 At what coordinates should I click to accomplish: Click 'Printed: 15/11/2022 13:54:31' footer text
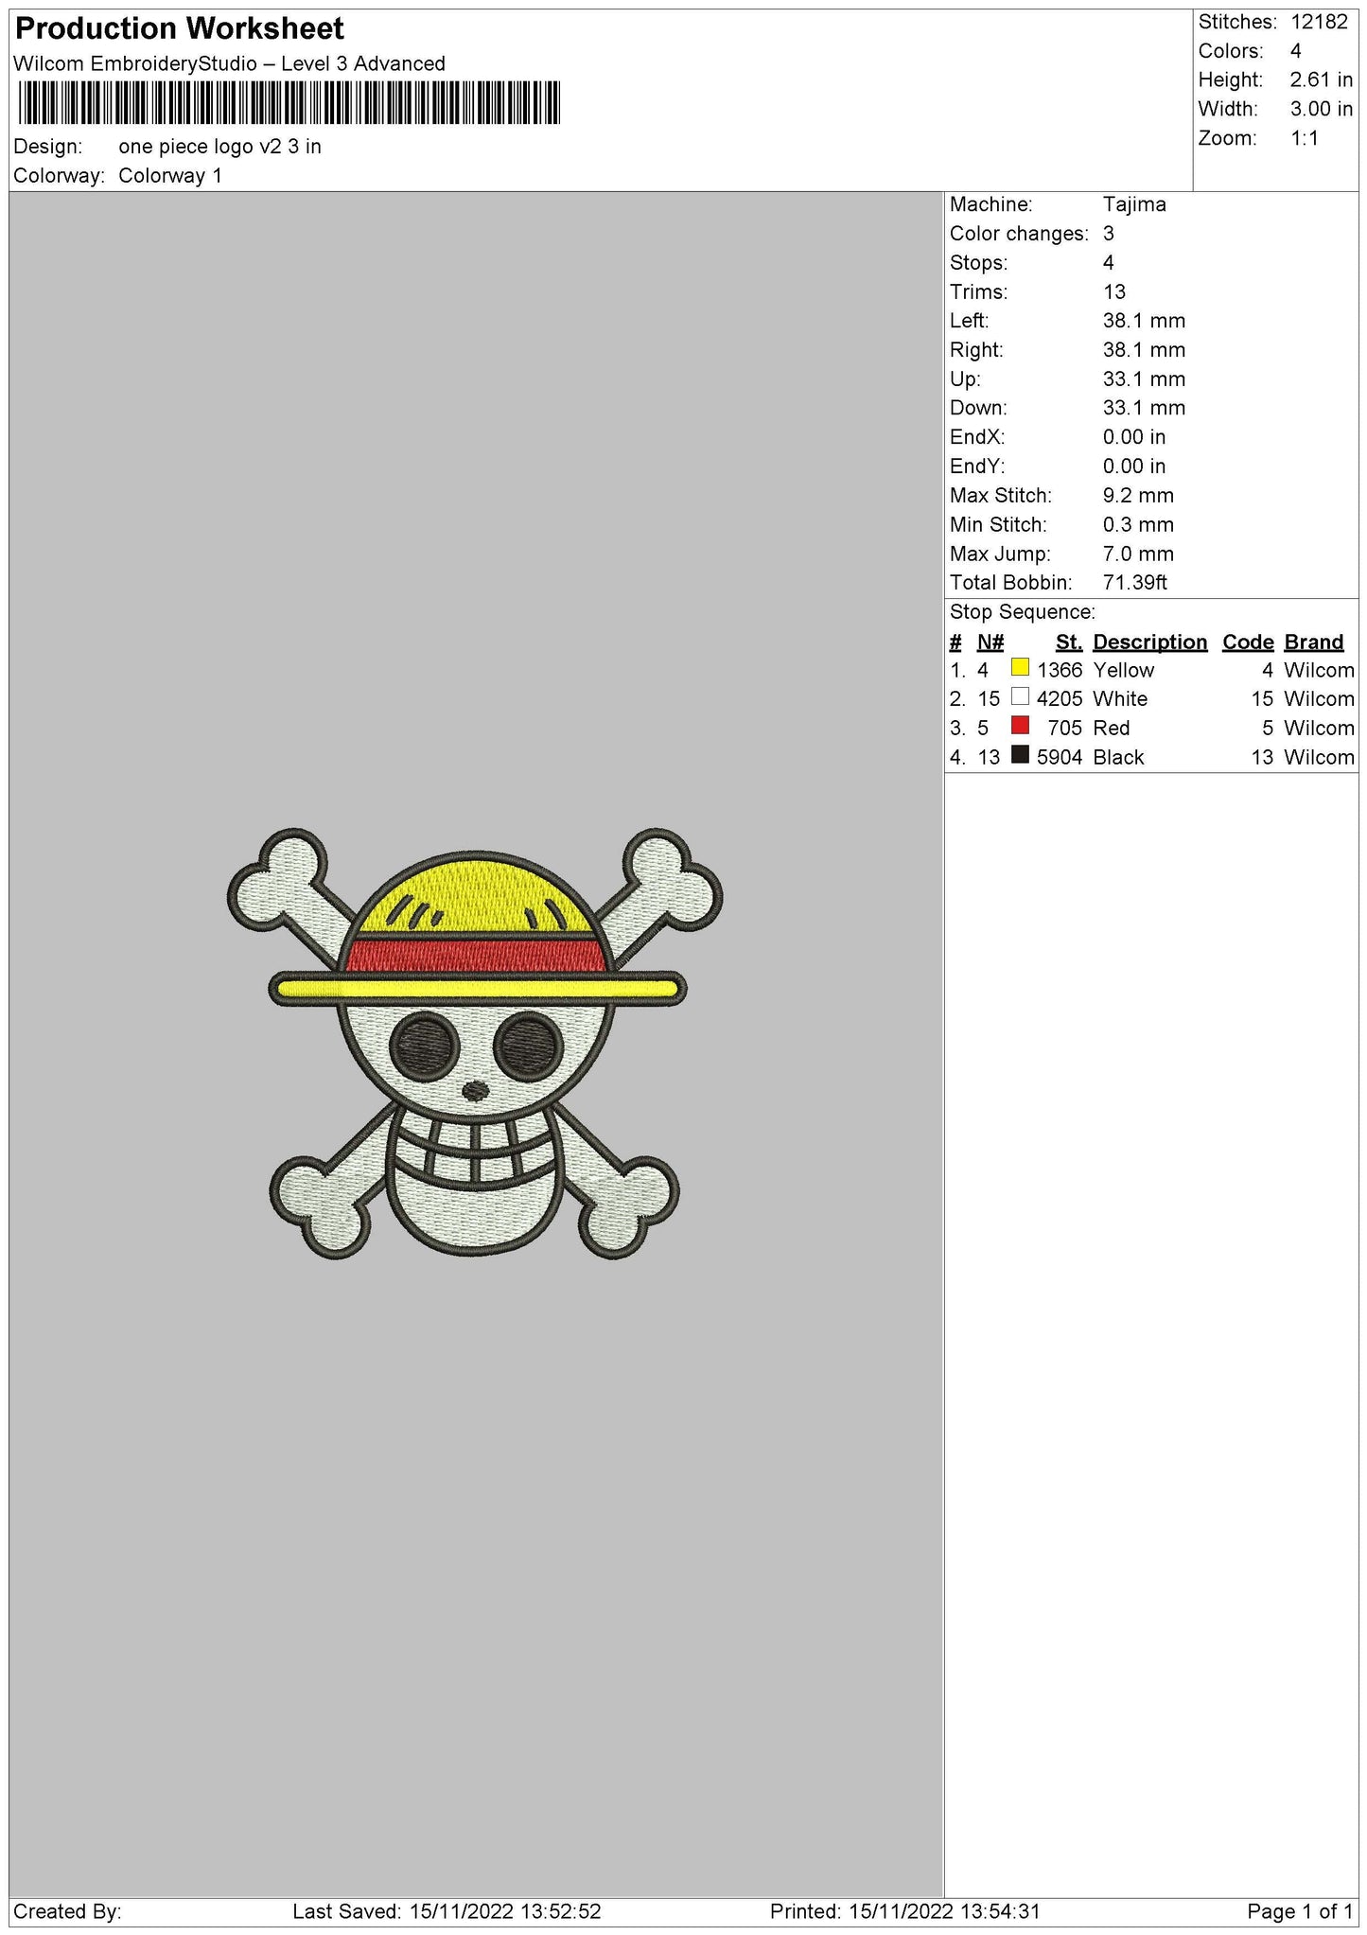[905, 1912]
